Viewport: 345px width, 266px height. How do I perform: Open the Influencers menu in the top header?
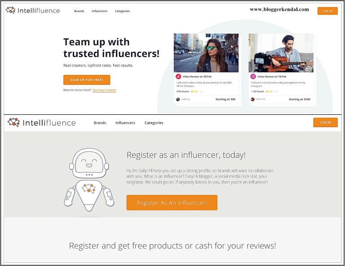(99, 11)
